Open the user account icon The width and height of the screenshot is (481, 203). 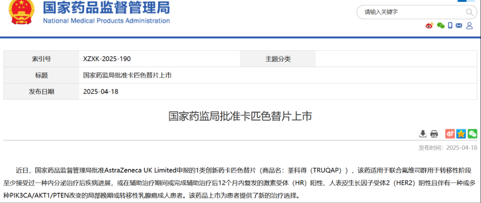(x=469, y=25)
